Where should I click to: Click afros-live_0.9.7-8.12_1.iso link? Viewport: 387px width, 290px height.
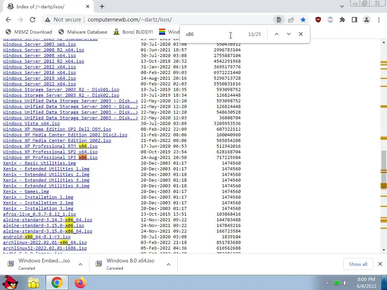coord(39,214)
